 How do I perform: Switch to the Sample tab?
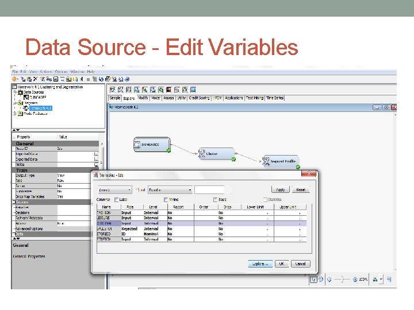[115, 98]
